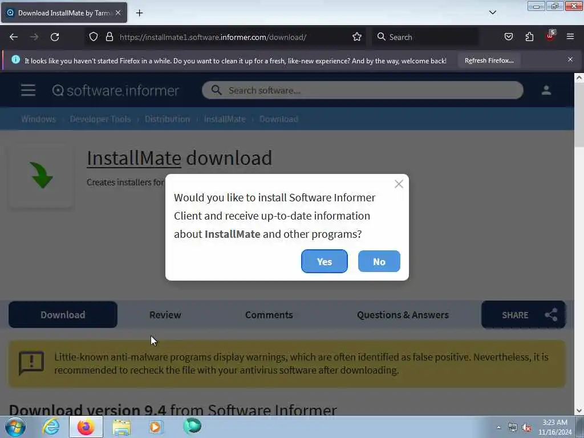584x438 pixels.
Task: Select the Download tab
Action: point(63,315)
